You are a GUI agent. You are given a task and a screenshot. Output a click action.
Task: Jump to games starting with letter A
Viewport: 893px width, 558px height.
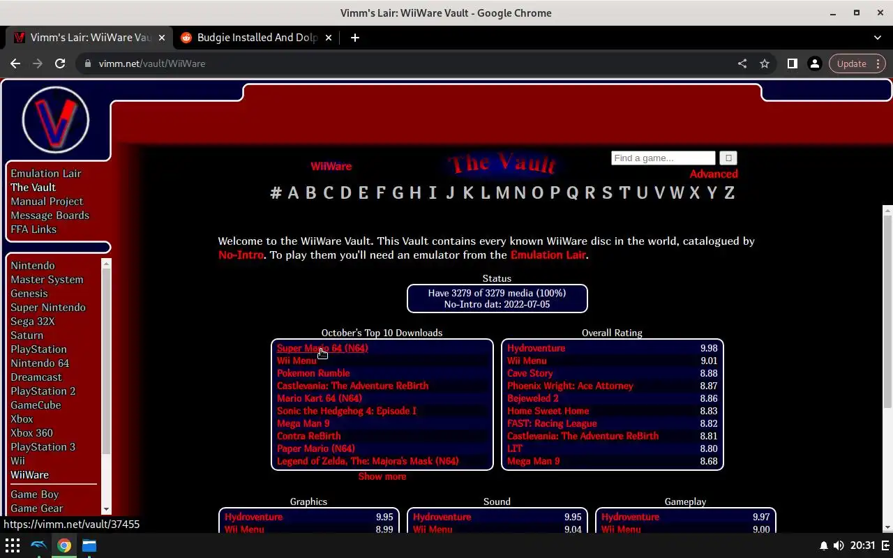293,193
